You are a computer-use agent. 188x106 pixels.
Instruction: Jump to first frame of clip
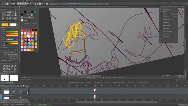pyautogui.click(x=107, y=78)
